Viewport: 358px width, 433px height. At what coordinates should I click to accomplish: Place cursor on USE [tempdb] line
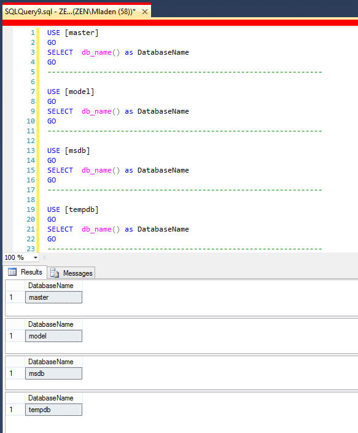[73, 209]
